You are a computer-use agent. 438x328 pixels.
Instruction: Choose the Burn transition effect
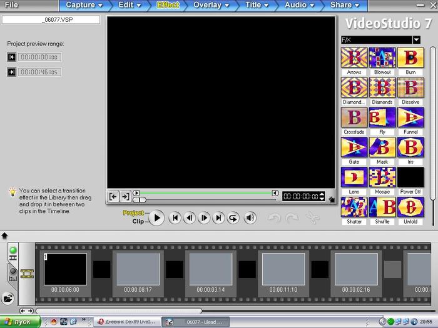[410, 57]
